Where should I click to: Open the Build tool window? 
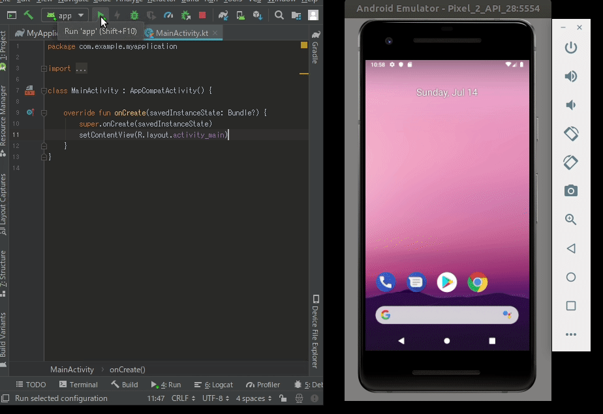pyautogui.click(x=125, y=385)
